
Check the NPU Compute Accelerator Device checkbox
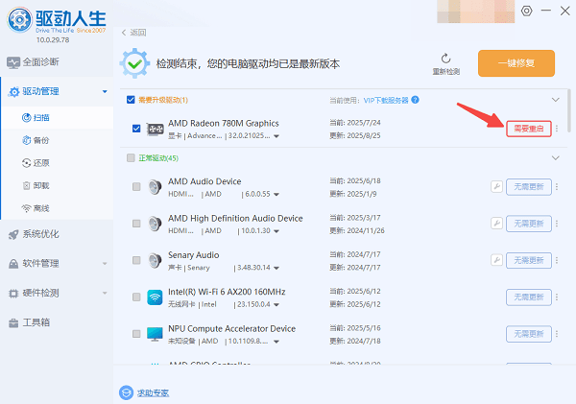[136, 334]
